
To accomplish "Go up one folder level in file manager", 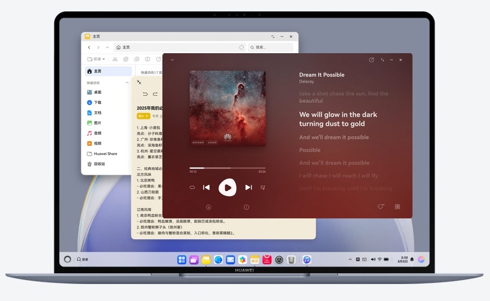I will [x=107, y=47].
